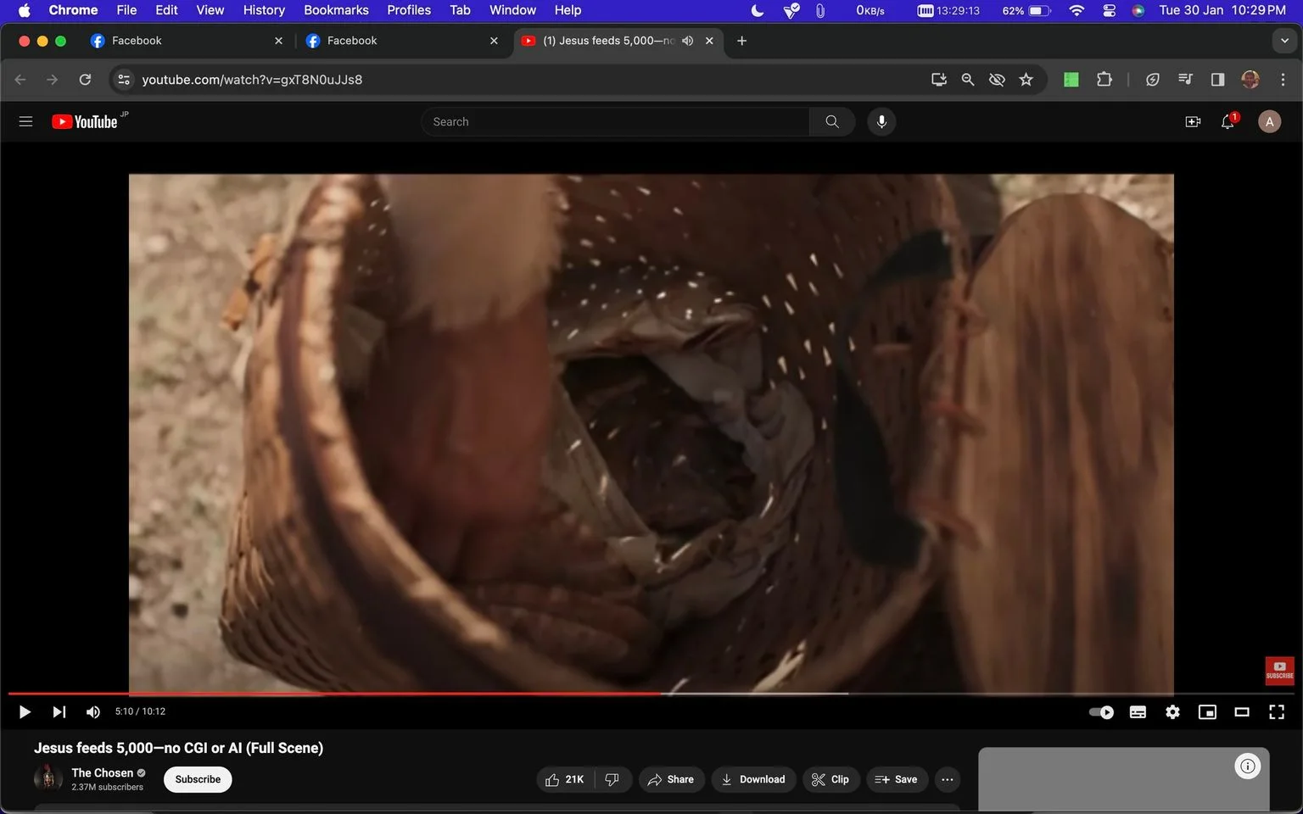1303x814 pixels.
Task: Mute the video volume speaker icon
Action: click(93, 712)
